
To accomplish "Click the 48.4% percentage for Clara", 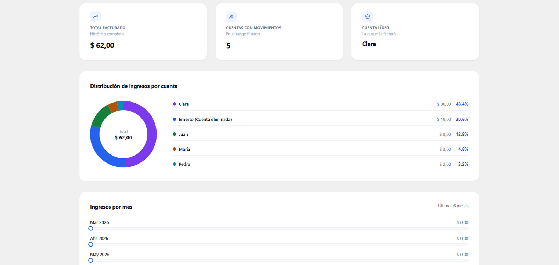I will 462,104.
